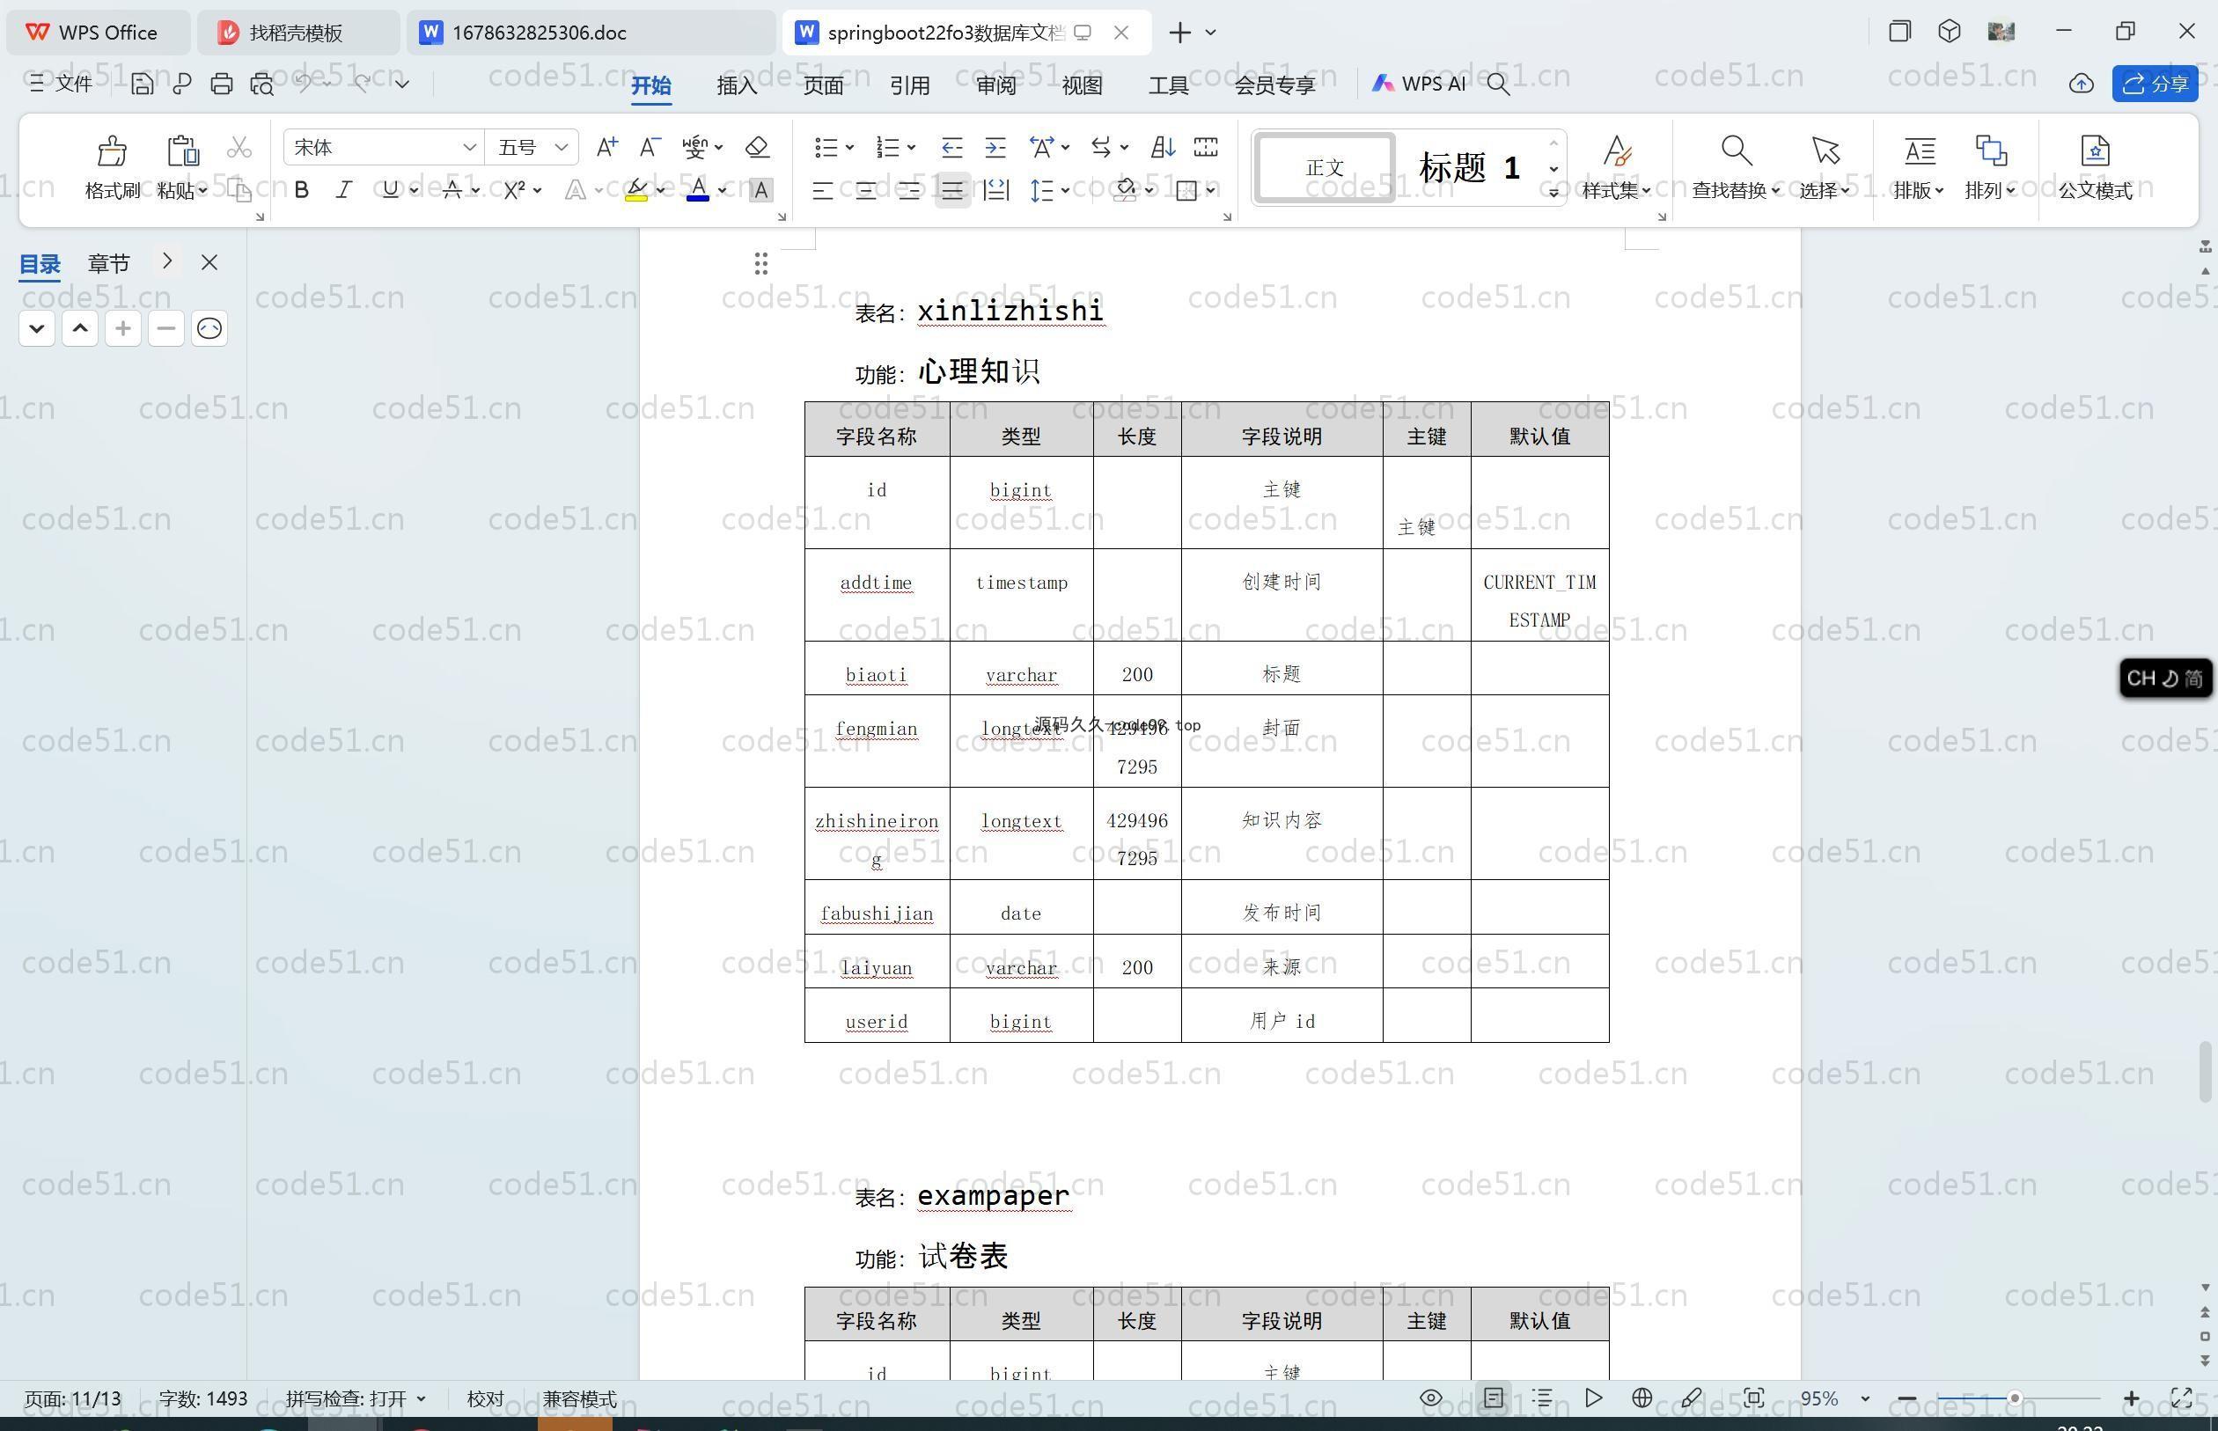Increase font size with A+ icon

point(606,147)
